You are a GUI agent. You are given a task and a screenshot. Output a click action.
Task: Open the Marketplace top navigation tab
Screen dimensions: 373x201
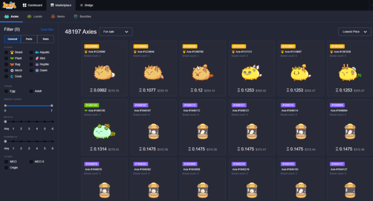coord(61,5)
